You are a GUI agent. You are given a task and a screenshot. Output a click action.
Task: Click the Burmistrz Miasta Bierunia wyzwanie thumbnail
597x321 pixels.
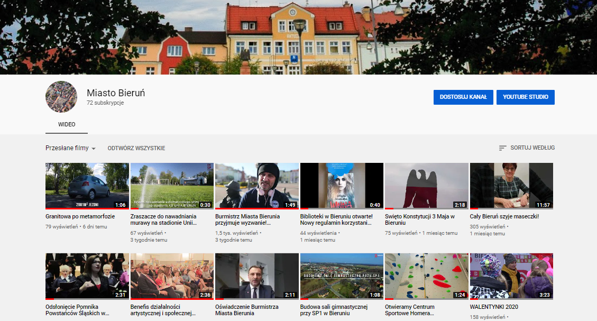pos(256,186)
